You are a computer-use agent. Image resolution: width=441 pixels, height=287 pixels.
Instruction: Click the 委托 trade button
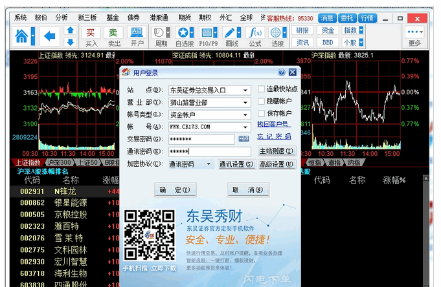(347, 18)
